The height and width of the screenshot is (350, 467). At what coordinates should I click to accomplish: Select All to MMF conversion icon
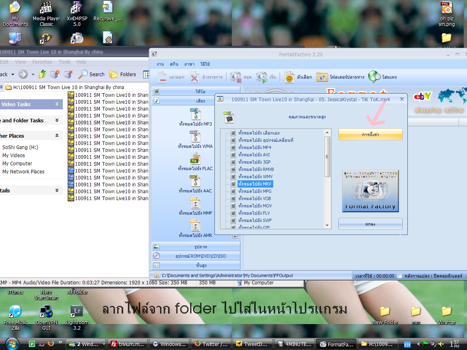(195, 204)
